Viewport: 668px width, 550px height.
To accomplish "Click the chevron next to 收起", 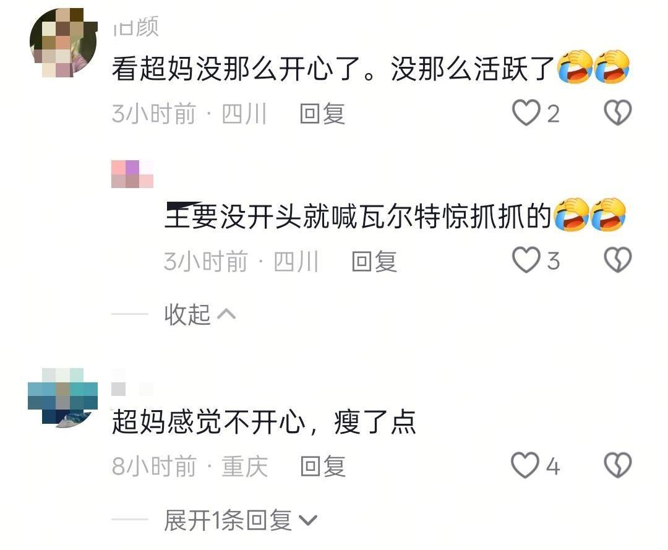I will 226,314.
